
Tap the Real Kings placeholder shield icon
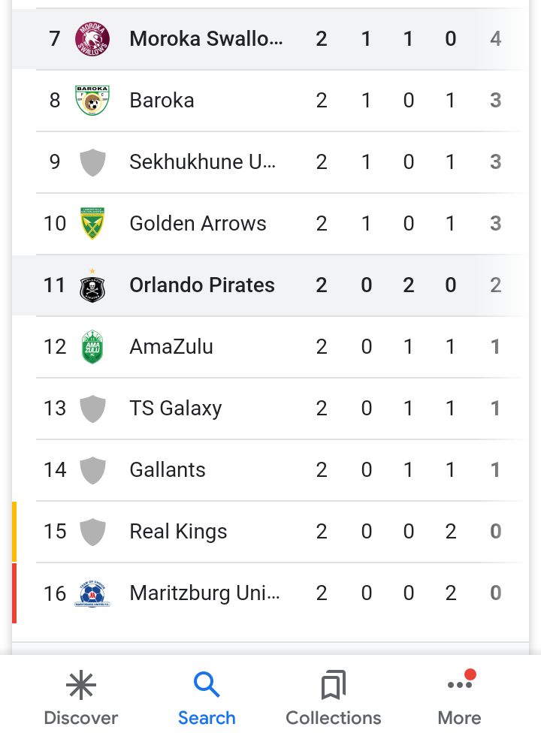coord(92,532)
